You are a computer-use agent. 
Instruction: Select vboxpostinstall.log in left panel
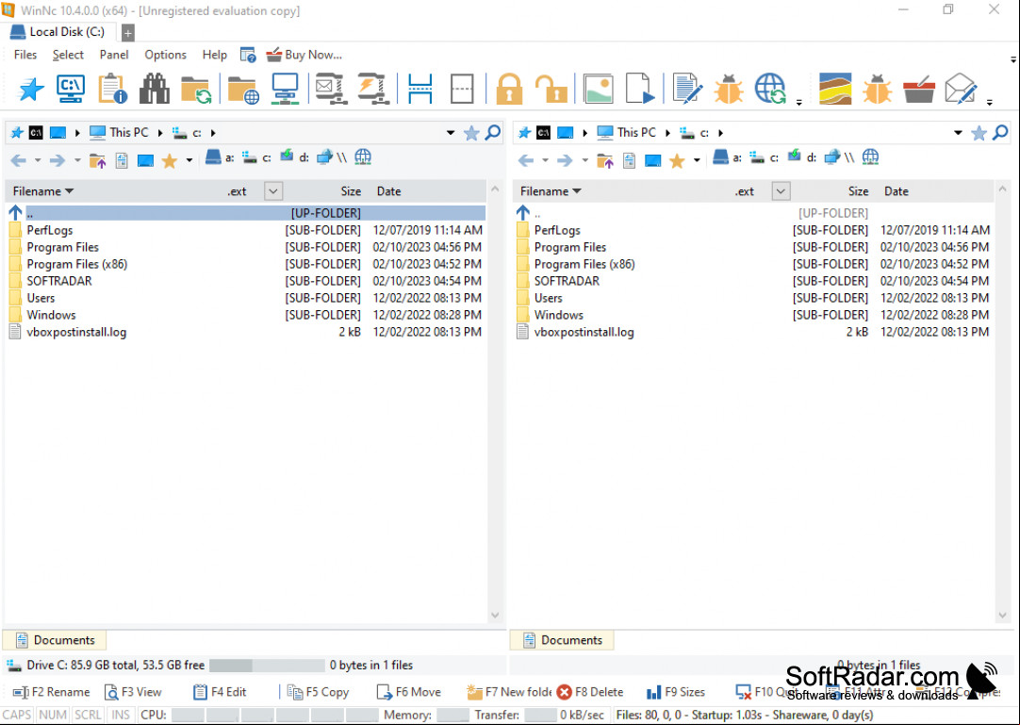click(x=247, y=332)
